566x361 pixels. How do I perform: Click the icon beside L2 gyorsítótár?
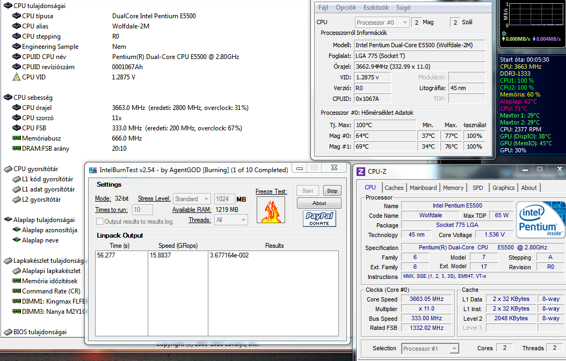17,200
